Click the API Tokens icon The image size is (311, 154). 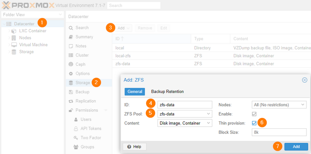click(76, 129)
